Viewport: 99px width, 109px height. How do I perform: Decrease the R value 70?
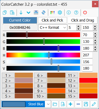click(95, 36)
